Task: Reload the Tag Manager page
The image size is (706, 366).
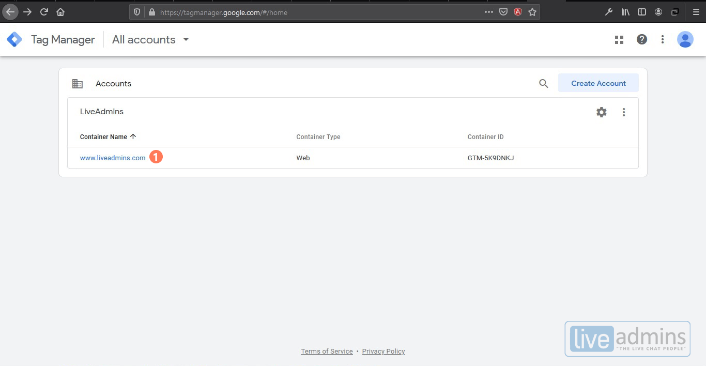Action: pos(44,12)
